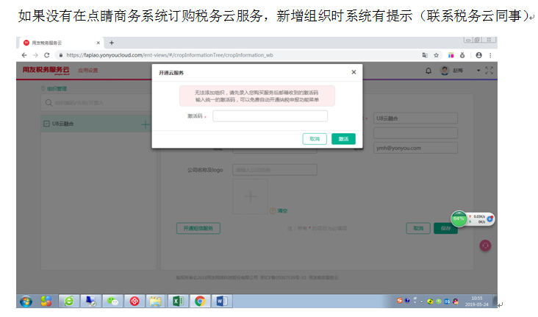
Task: Open the Chrome three-dot menu
Action: (490, 55)
